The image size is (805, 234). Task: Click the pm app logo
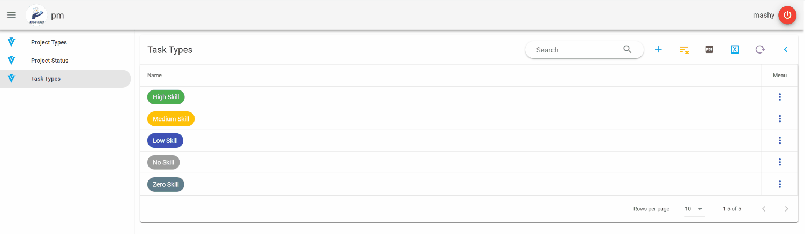(36, 15)
